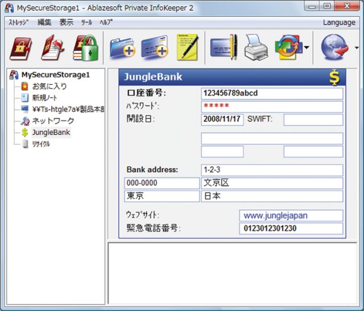Click the colorful sync arrows icon
This screenshot has height=311, width=364.
click(289, 47)
